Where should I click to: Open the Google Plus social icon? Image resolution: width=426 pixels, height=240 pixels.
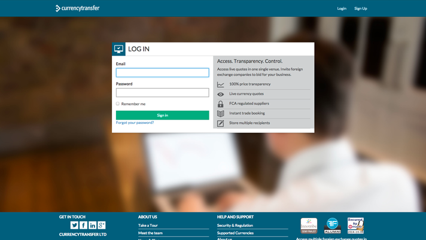(x=102, y=225)
